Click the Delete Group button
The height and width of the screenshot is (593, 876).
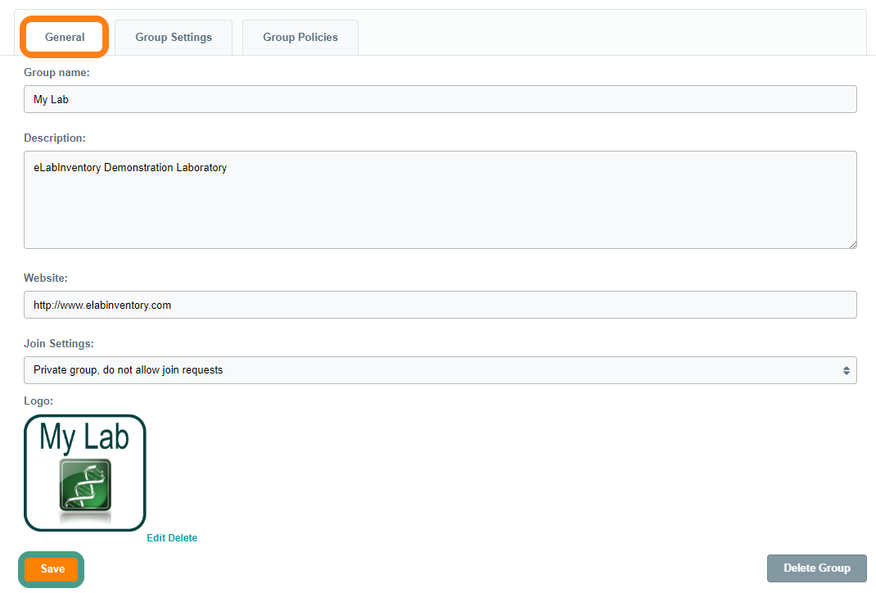(816, 568)
